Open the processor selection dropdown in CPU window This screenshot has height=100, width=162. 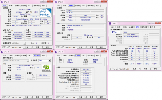[x=25, y=43]
